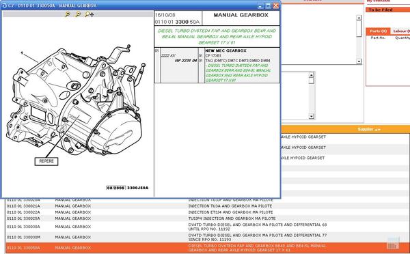The width and height of the screenshot is (410, 254).
Task: Click the 2222 KX part number
Action: pyautogui.click(x=168, y=56)
